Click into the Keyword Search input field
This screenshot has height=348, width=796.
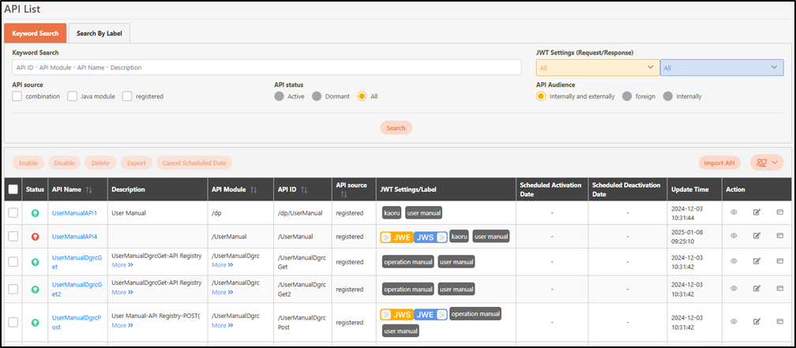268,68
